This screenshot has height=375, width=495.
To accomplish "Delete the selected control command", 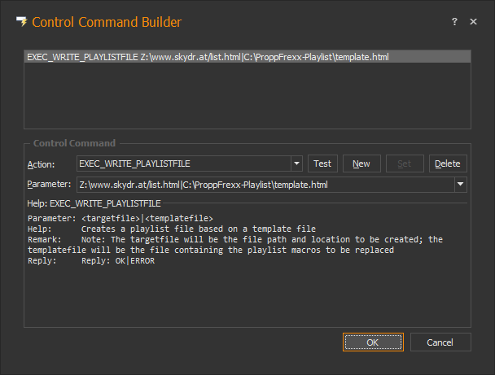I will pyautogui.click(x=448, y=164).
